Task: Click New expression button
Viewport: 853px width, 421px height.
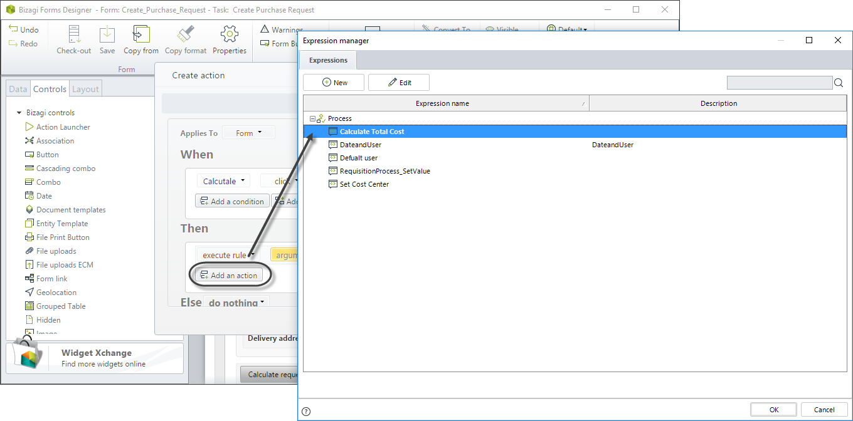Action: pyautogui.click(x=334, y=83)
